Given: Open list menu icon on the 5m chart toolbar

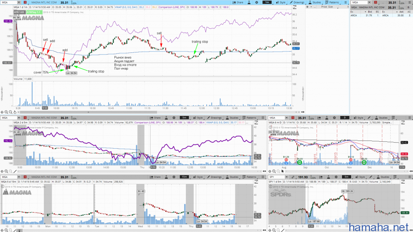Looking at the screenshot, I should [x=262, y=118].
